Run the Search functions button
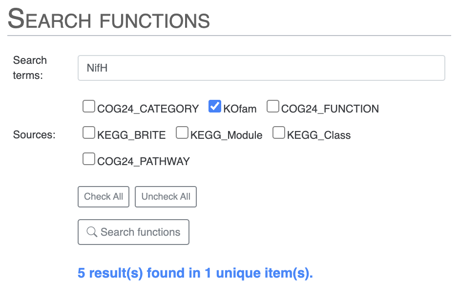Viewport: 459px width, 300px height. coord(133,232)
